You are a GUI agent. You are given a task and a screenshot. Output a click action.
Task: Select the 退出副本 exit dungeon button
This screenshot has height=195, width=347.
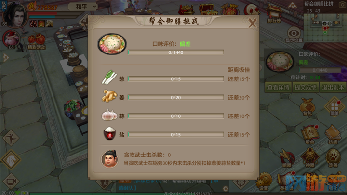pos(333,87)
